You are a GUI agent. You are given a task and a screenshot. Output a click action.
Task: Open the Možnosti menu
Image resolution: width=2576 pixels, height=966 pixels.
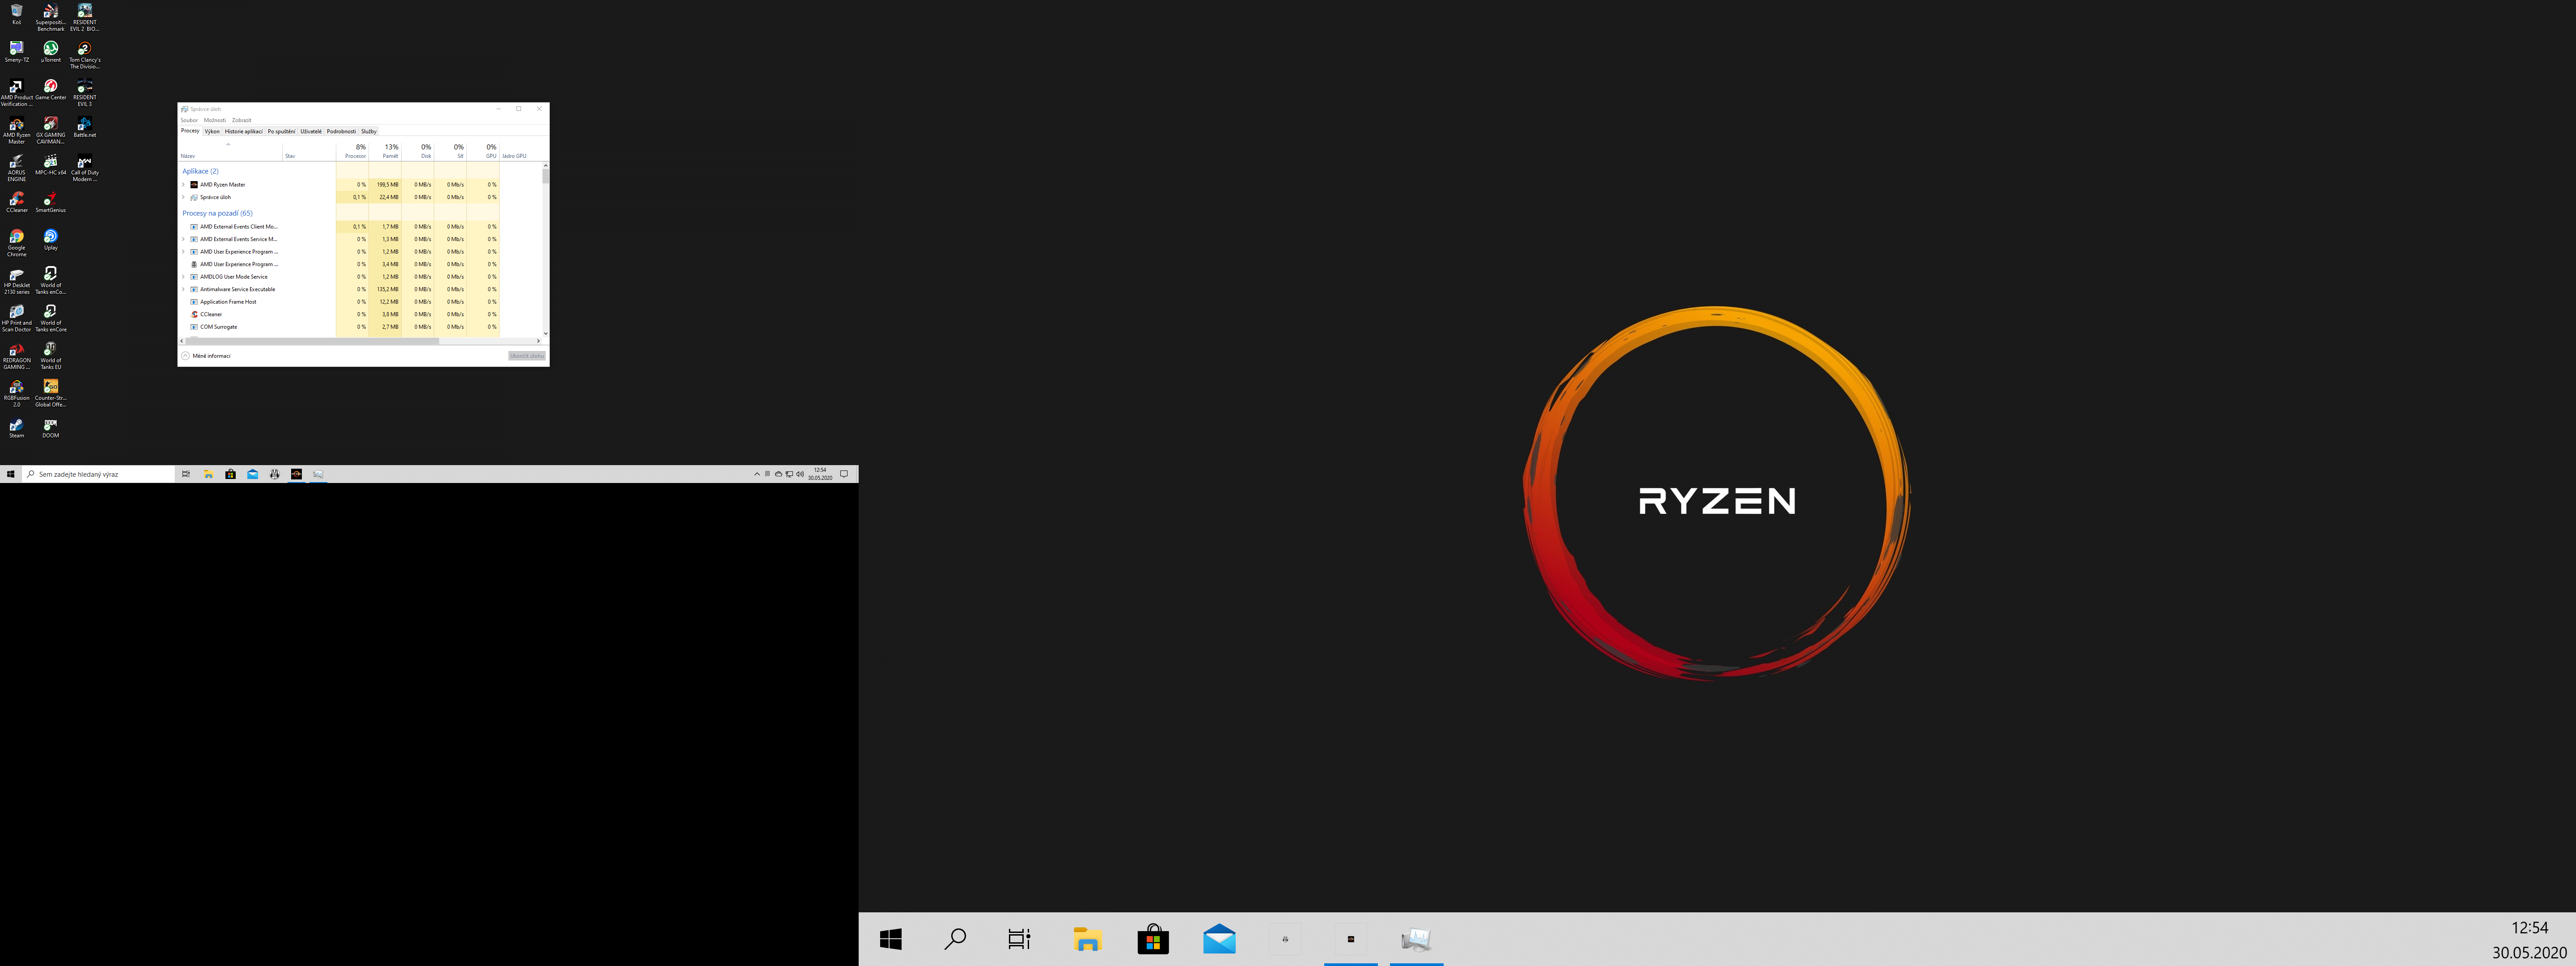[215, 120]
